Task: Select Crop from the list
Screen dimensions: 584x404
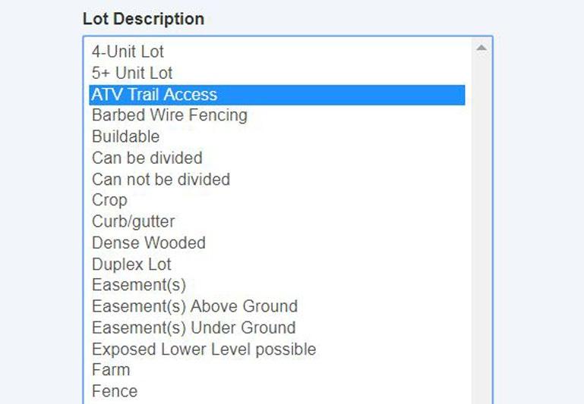Action: [x=109, y=201]
